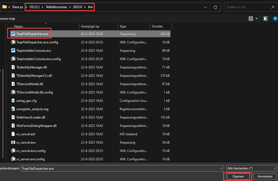Click the xs_cancel.exe application icon
Viewport: 278px width, 181px height.
pyautogui.click(x=13, y=142)
